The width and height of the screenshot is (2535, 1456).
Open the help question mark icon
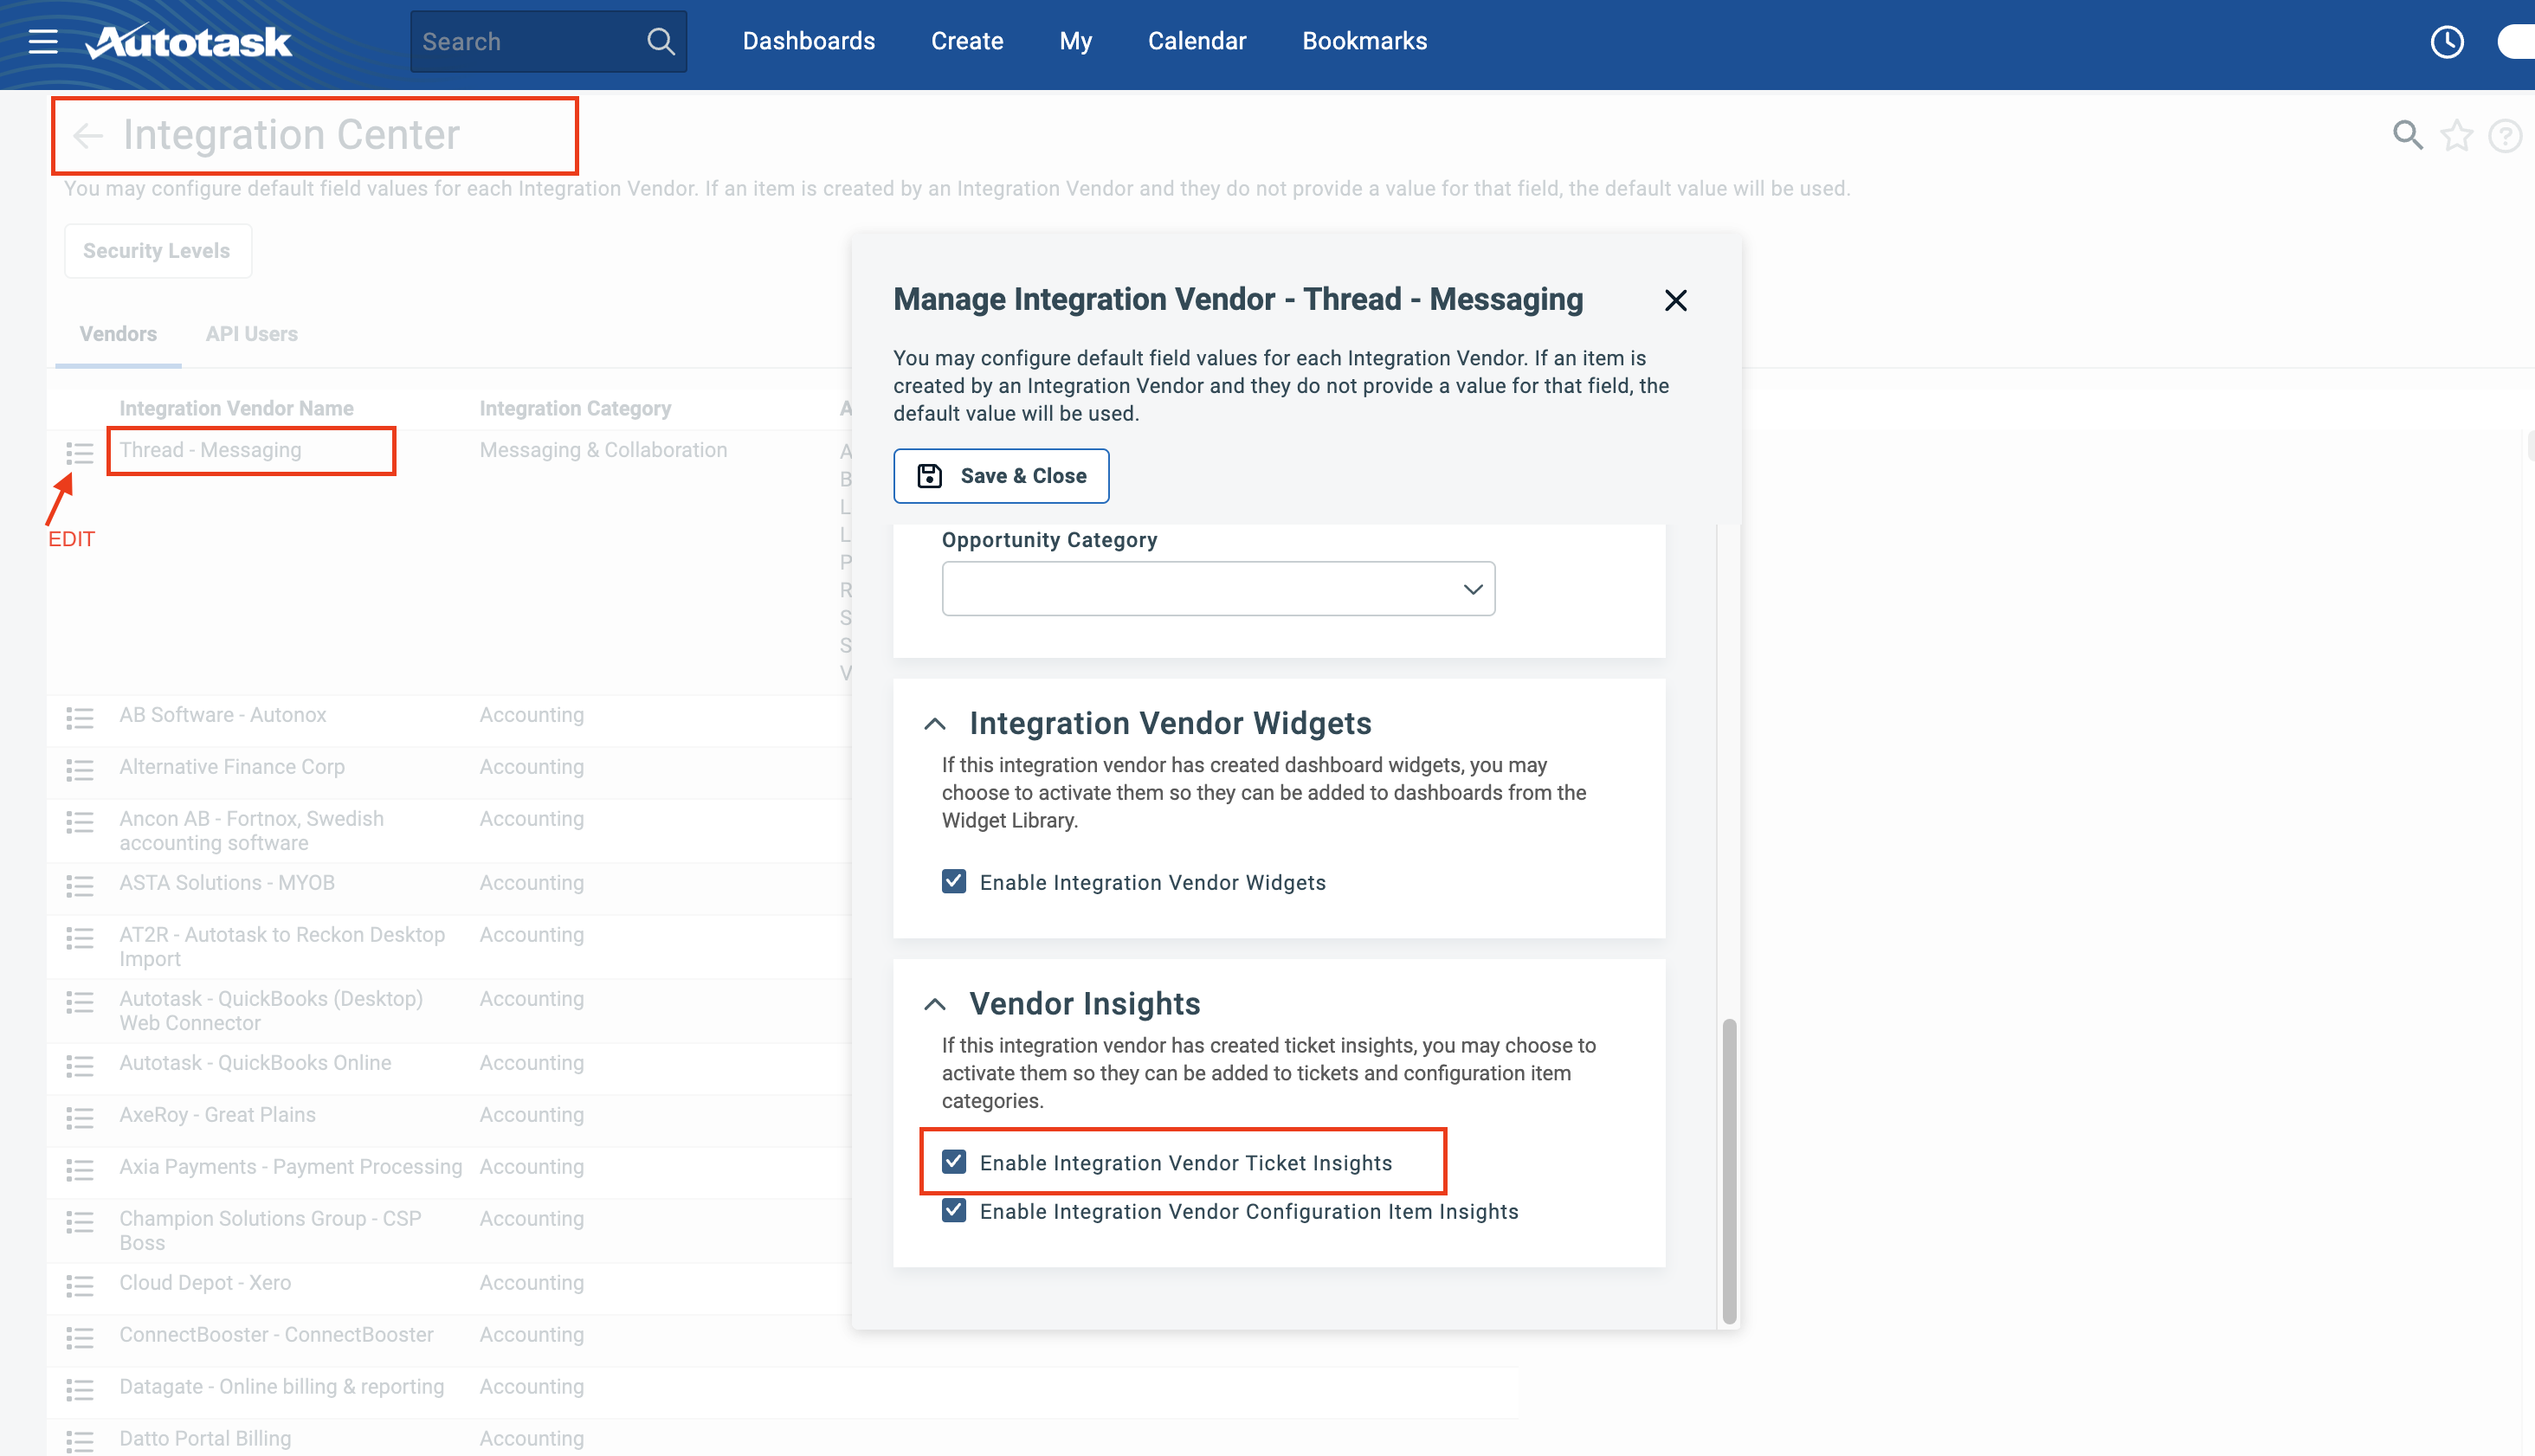coord(2505,135)
